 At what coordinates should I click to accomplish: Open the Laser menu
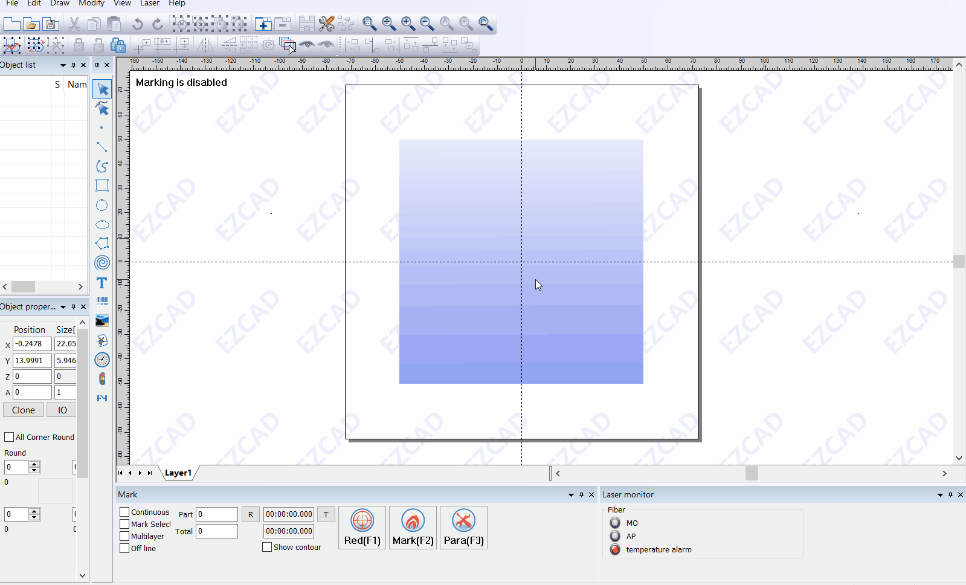[x=150, y=3]
